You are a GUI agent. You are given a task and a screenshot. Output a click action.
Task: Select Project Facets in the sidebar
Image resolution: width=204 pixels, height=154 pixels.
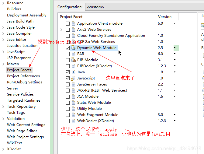click(x=19, y=70)
